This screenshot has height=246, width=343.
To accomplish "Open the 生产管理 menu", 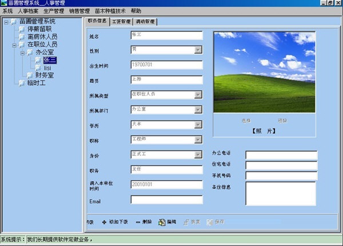I will (x=54, y=11).
